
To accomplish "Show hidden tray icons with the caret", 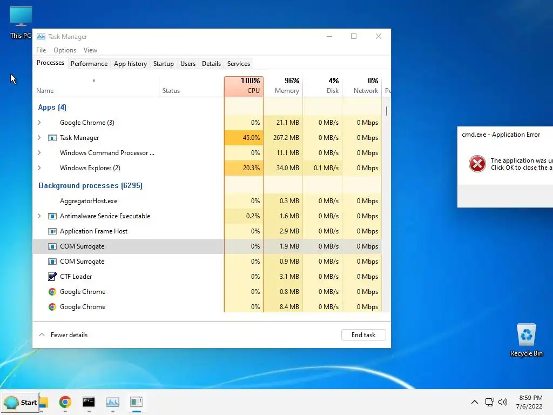I will (475, 402).
